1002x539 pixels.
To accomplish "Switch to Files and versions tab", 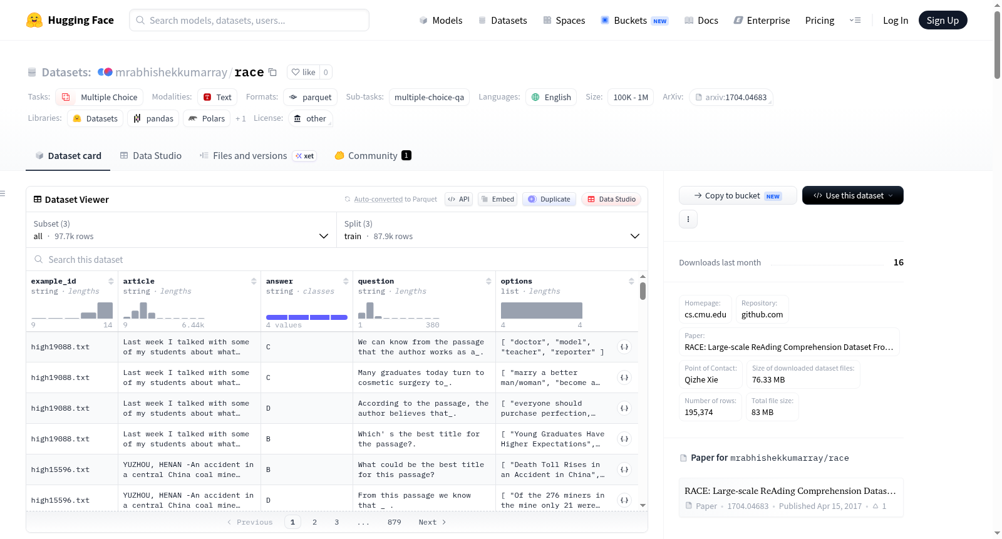I will pos(257,156).
